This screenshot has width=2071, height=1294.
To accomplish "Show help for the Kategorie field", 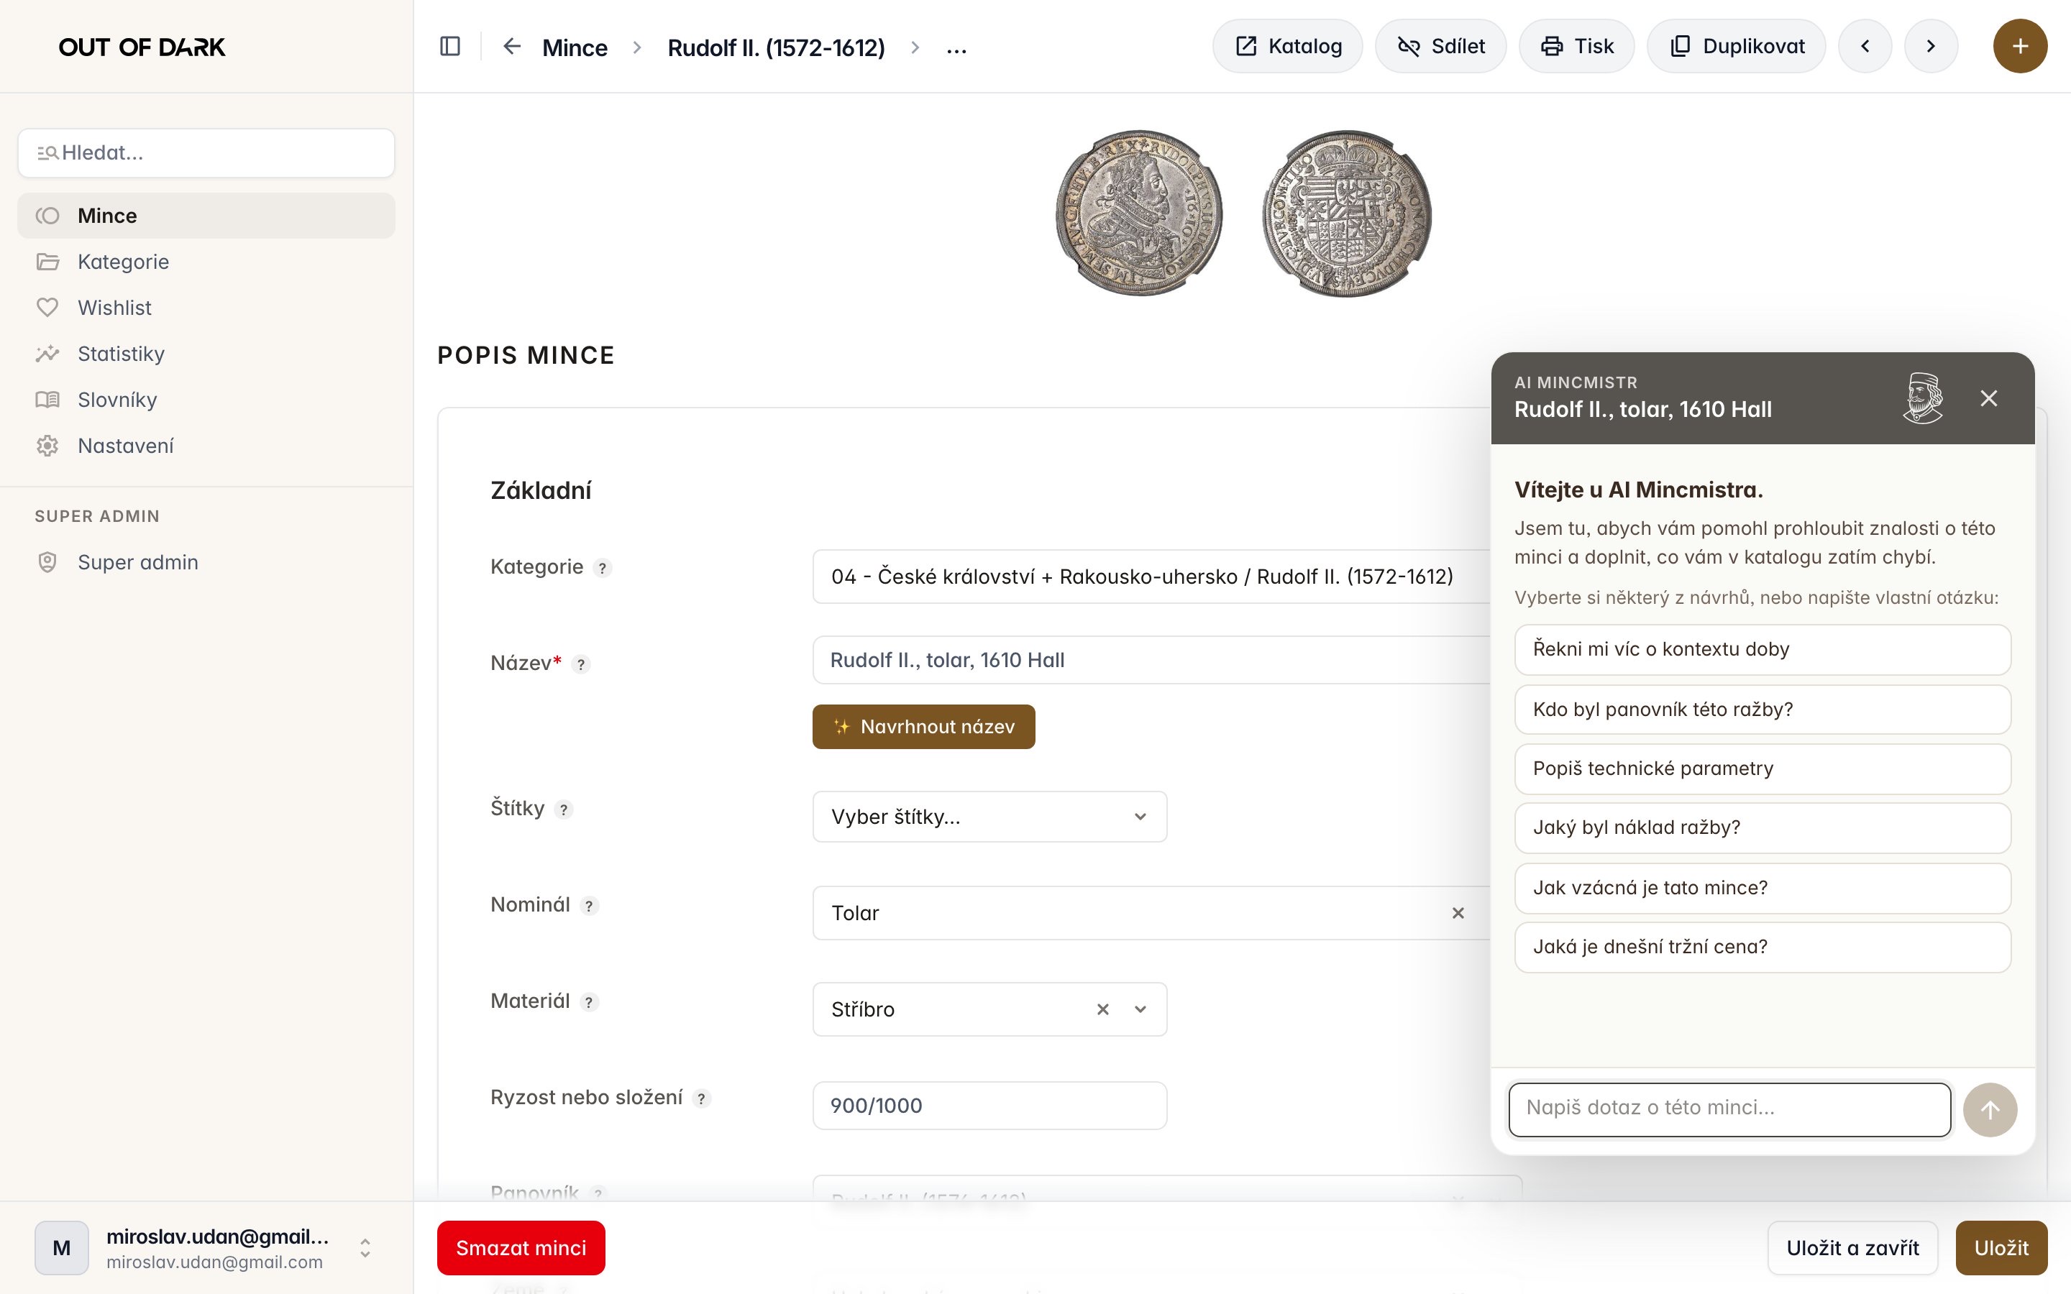I will point(603,568).
